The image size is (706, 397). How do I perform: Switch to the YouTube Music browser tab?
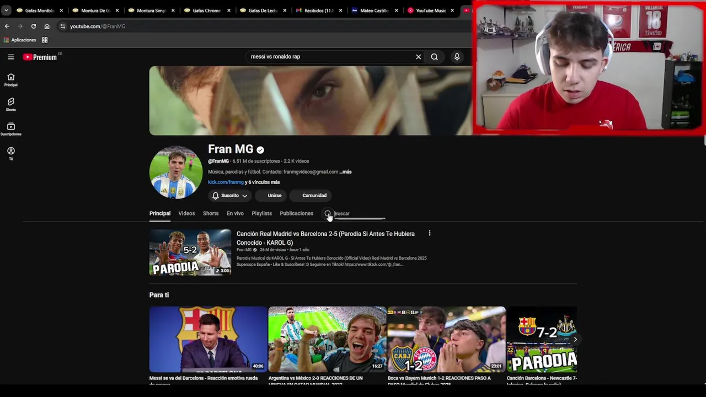point(429,10)
